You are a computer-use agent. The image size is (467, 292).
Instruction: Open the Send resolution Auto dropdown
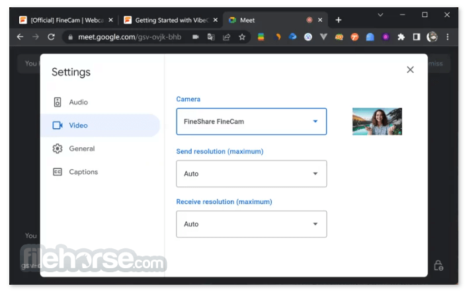[251, 174]
